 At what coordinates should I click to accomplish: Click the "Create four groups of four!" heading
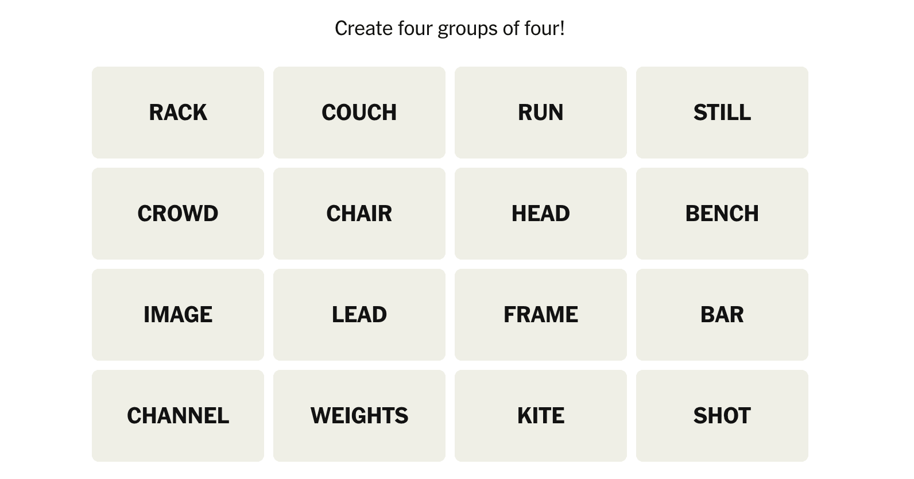[450, 28]
